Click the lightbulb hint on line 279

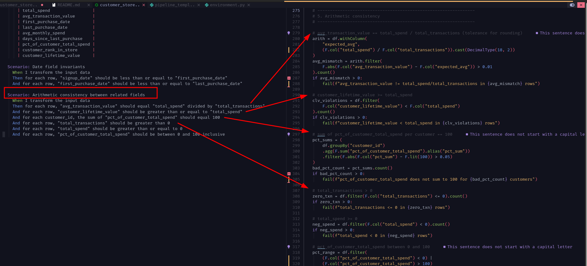(x=289, y=33)
